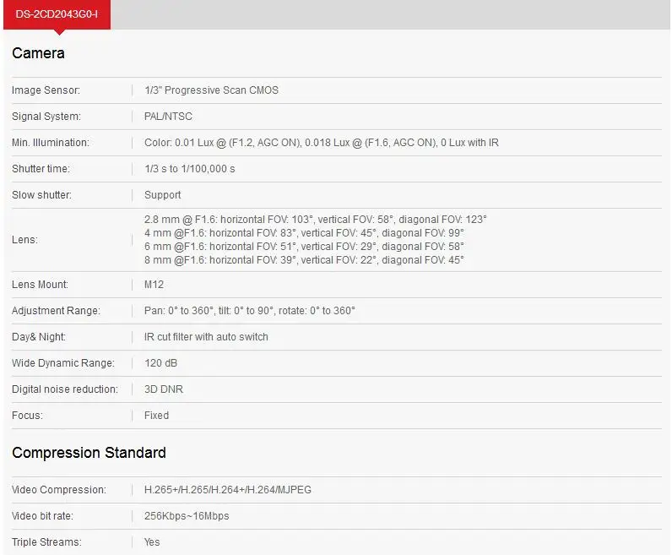Select the 120 dB value
The width and height of the screenshot is (672, 555).
pyautogui.click(x=160, y=363)
